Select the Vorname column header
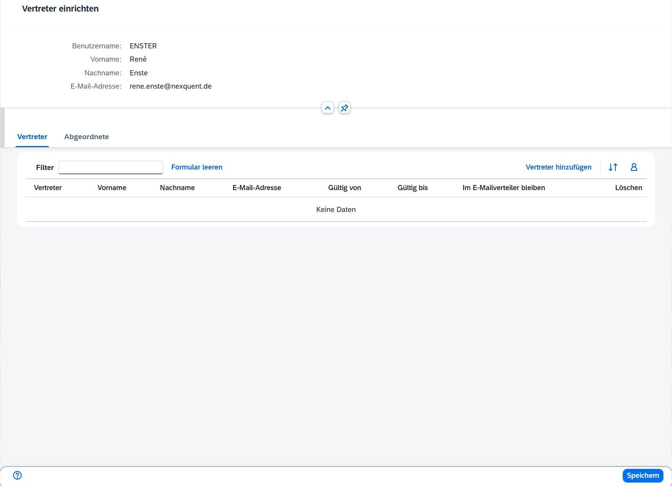 pyautogui.click(x=112, y=188)
